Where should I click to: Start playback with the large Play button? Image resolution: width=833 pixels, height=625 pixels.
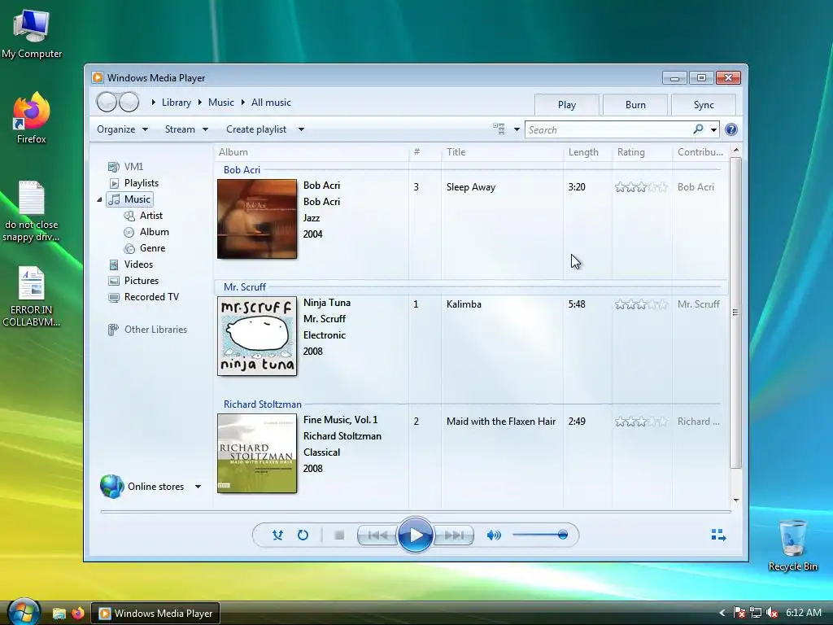pyautogui.click(x=416, y=535)
